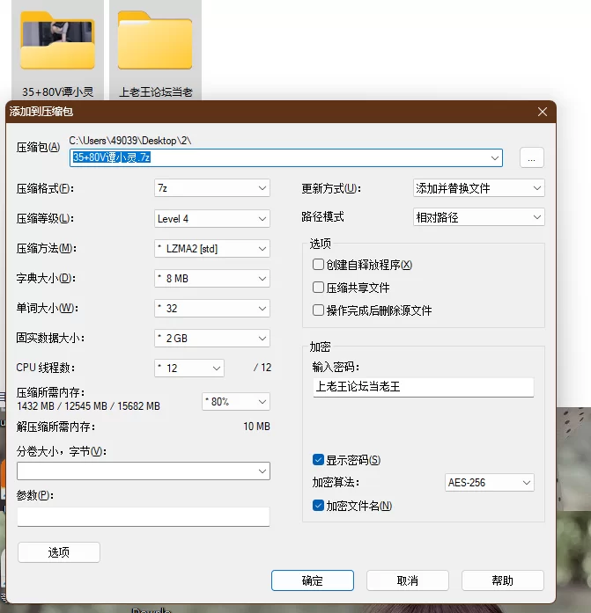Open the 压缩等级 Level 4 dropdown
591x613 pixels.
click(x=212, y=218)
